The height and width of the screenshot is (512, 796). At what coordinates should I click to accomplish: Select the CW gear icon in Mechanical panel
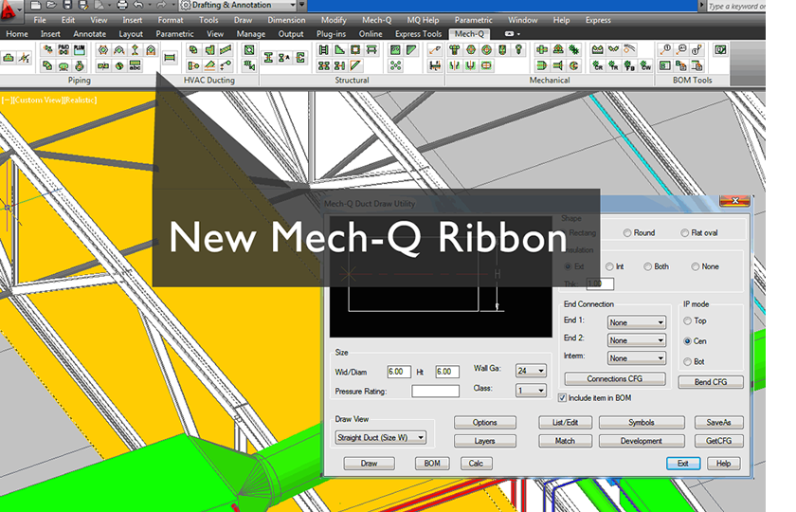coord(645,66)
